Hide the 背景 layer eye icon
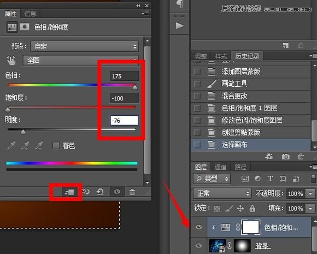The height and width of the screenshot is (254, 317). click(199, 245)
